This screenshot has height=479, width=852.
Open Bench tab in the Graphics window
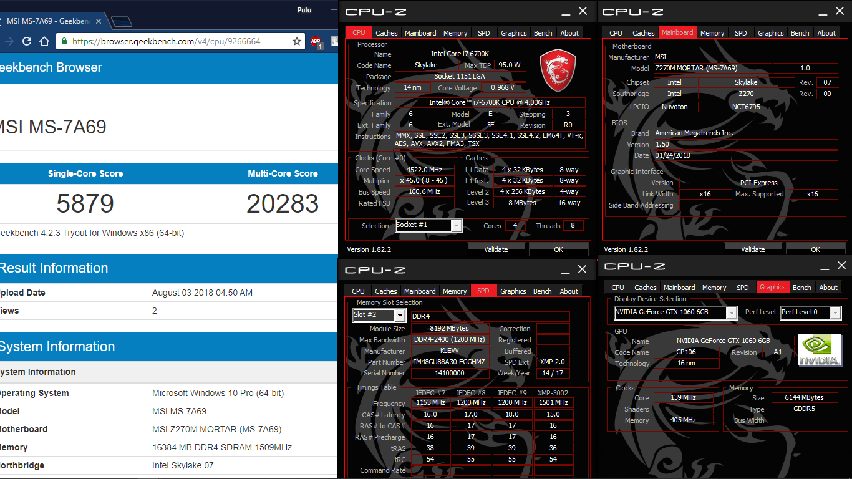coord(802,288)
